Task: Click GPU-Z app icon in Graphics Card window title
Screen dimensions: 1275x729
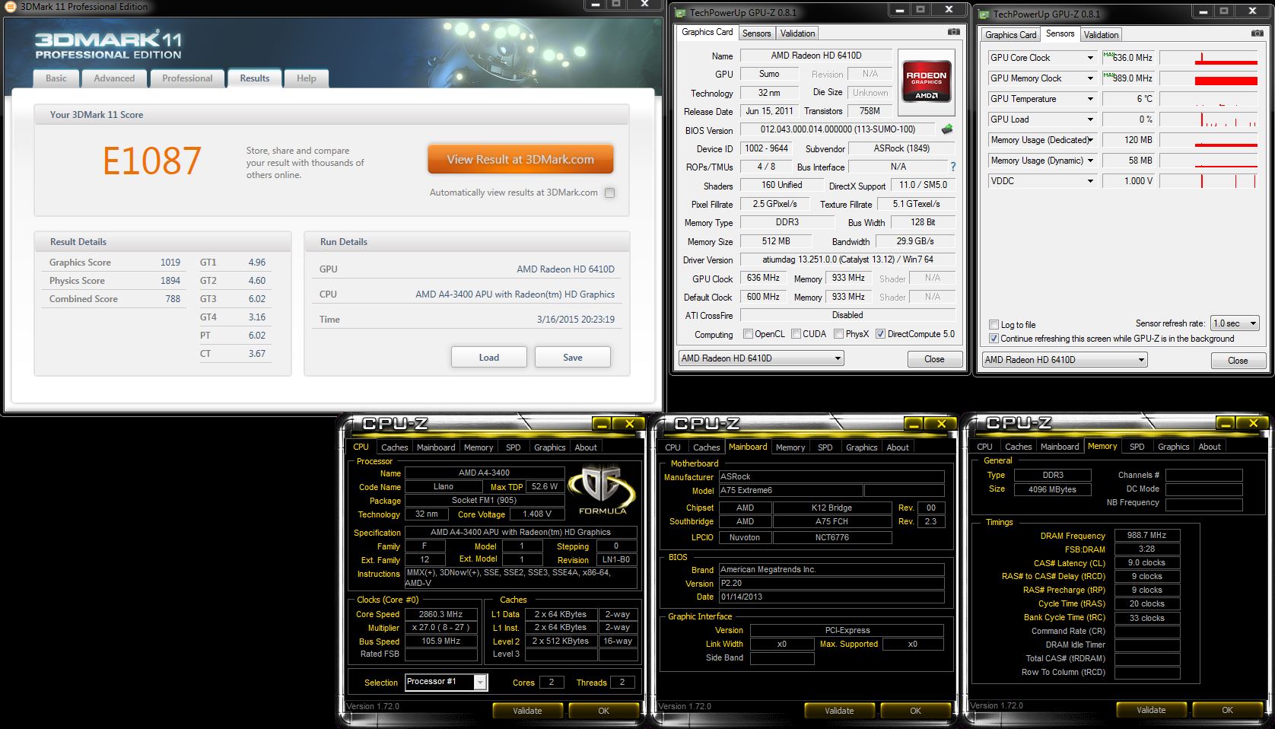Action: (681, 13)
